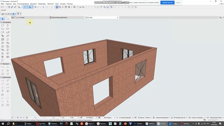Select the Column tool in toolbox
The width and height of the screenshot is (224, 126).
click(x=8, y=26)
